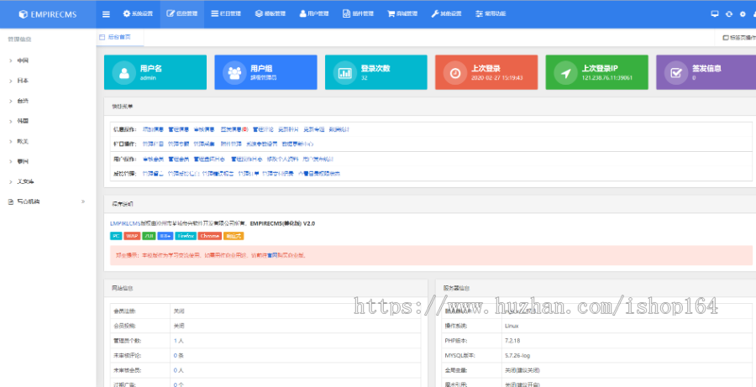The width and height of the screenshot is (756, 387).
Task: Click the red Chrome badge
Action: click(x=210, y=236)
